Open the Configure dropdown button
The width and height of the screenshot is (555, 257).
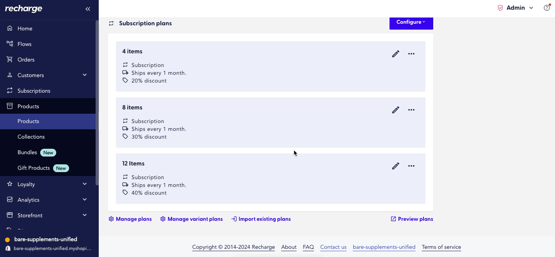pyautogui.click(x=411, y=22)
